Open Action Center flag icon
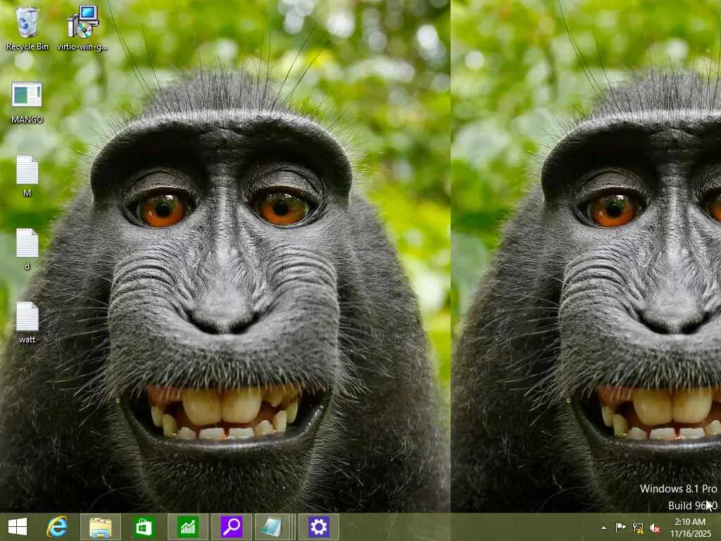 (x=620, y=528)
